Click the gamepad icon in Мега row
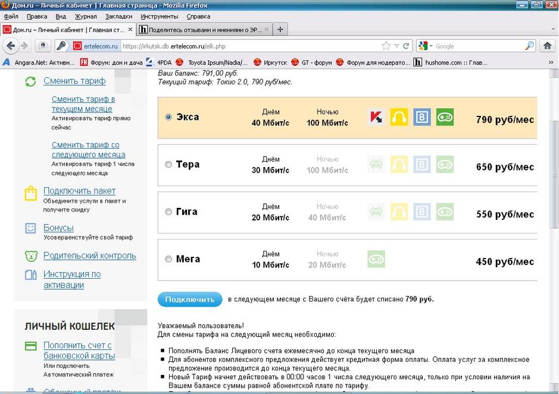This screenshot has height=394, width=559. pos(376,259)
